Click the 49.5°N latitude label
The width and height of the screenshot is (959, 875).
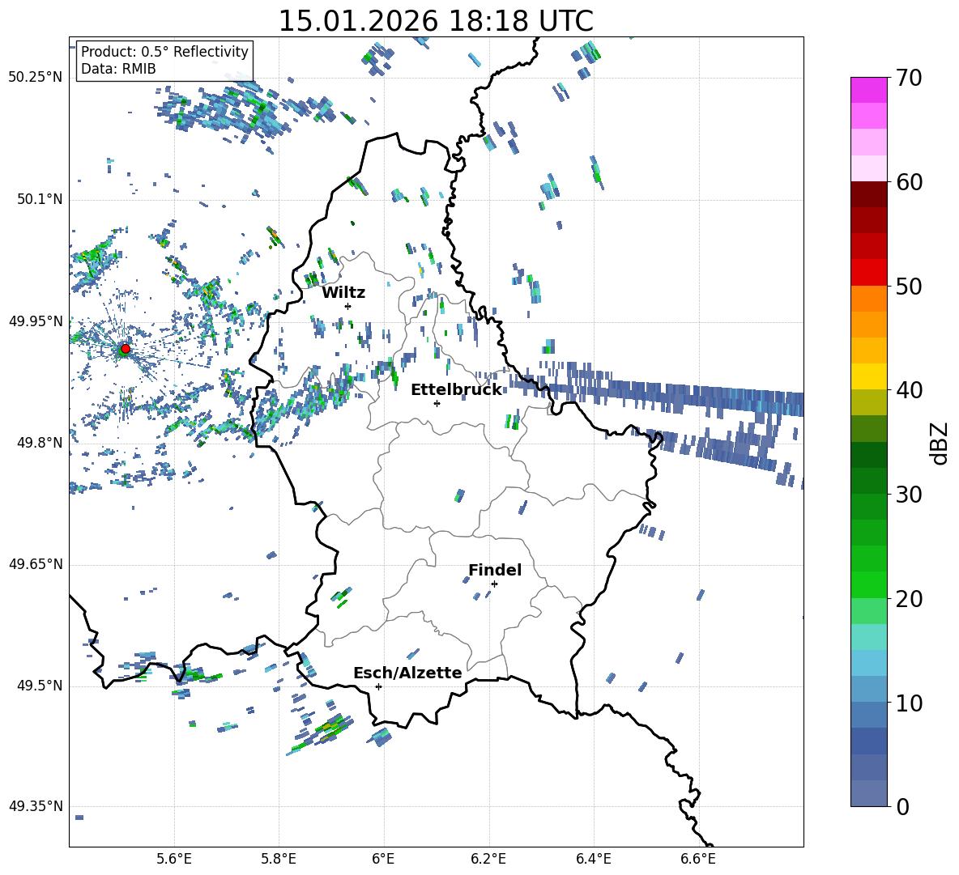pyautogui.click(x=40, y=686)
